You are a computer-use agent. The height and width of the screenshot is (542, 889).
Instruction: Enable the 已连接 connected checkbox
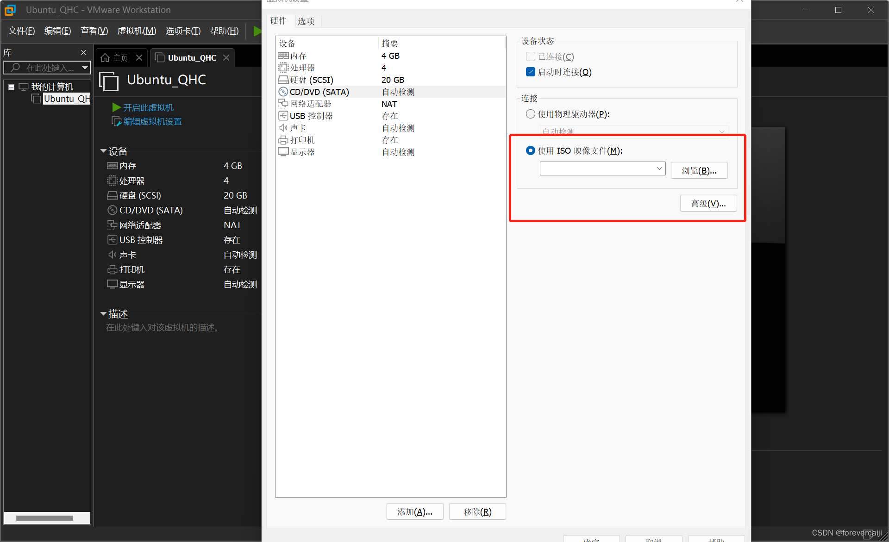pos(531,56)
